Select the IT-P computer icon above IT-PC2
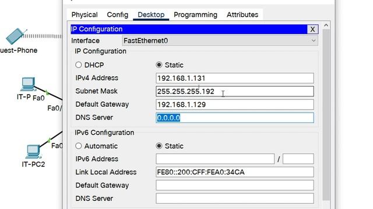Screen dimensions: 373x209 coord(28,84)
